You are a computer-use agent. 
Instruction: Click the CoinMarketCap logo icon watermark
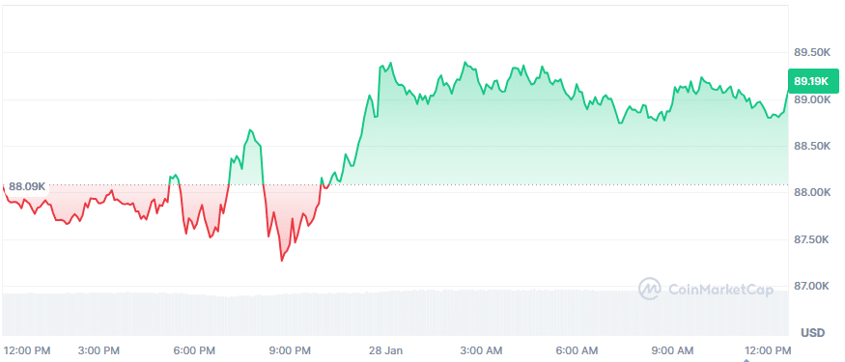649,289
